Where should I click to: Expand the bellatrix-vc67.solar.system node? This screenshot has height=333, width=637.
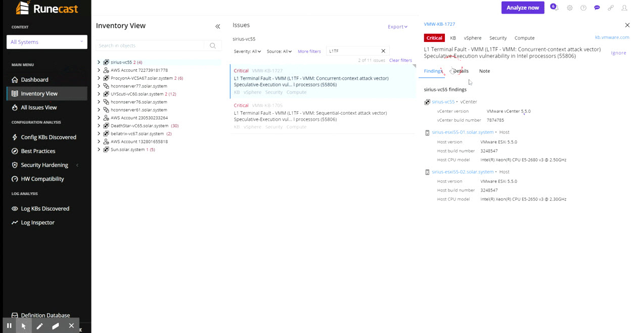click(x=99, y=134)
